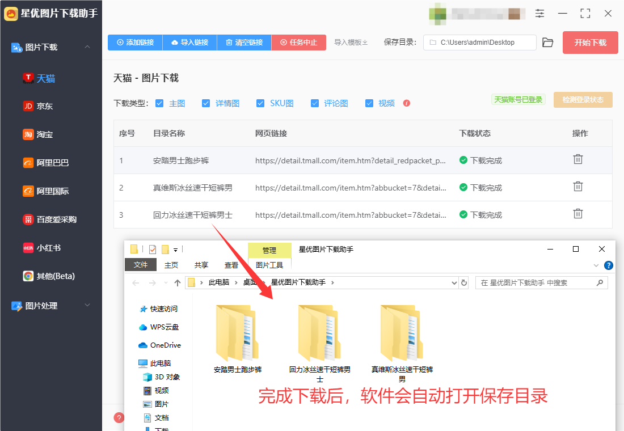Switch to the 主页 ribbon tab
Image resolution: width=624 pixels, height=431 pixels.
pos(171,265)
